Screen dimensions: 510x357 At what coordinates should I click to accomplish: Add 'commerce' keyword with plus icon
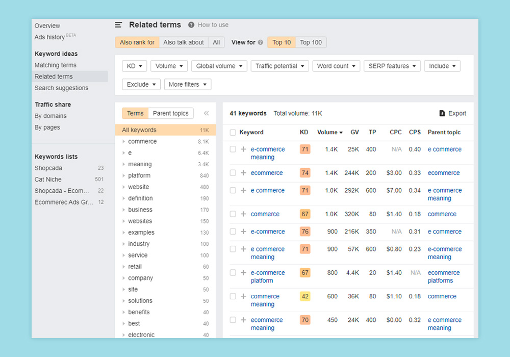coord(243,214)
